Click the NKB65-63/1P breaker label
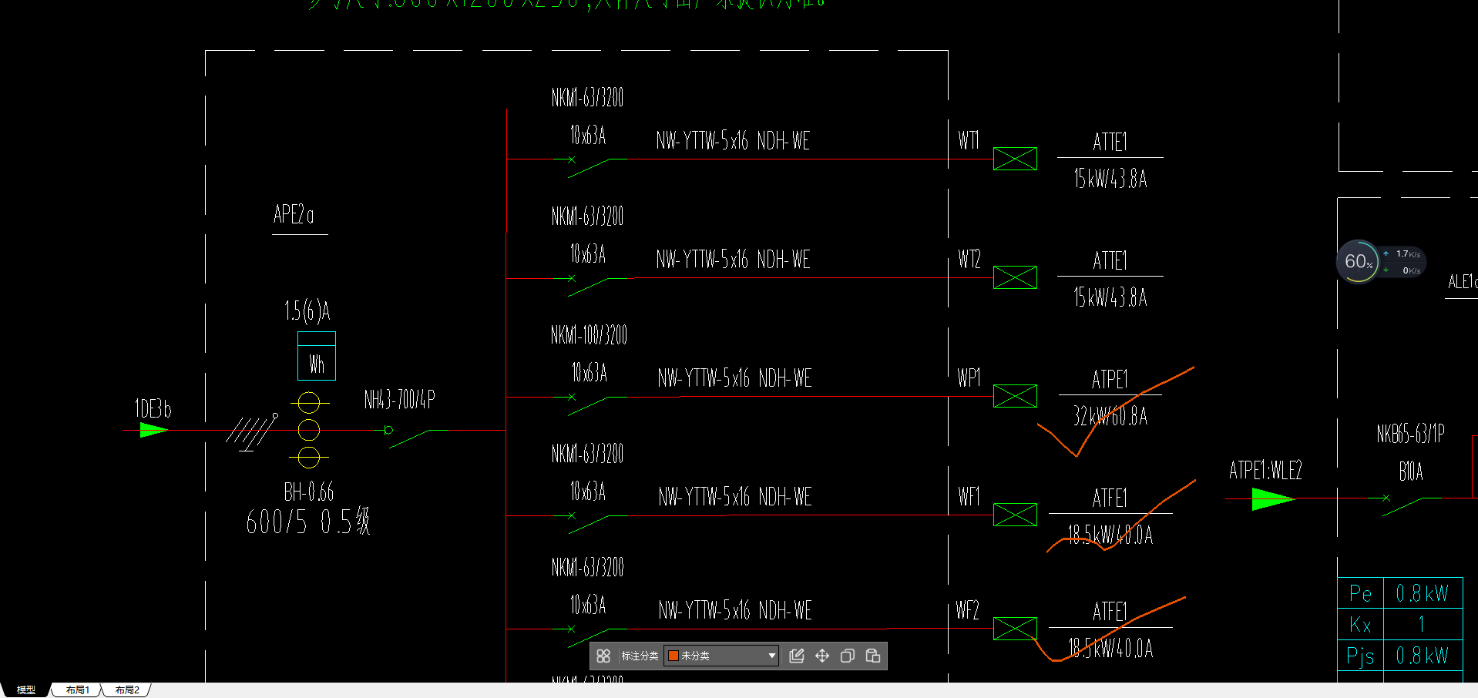Image resolution: width=1478 pixels, height=698 pixels. 1410,434
